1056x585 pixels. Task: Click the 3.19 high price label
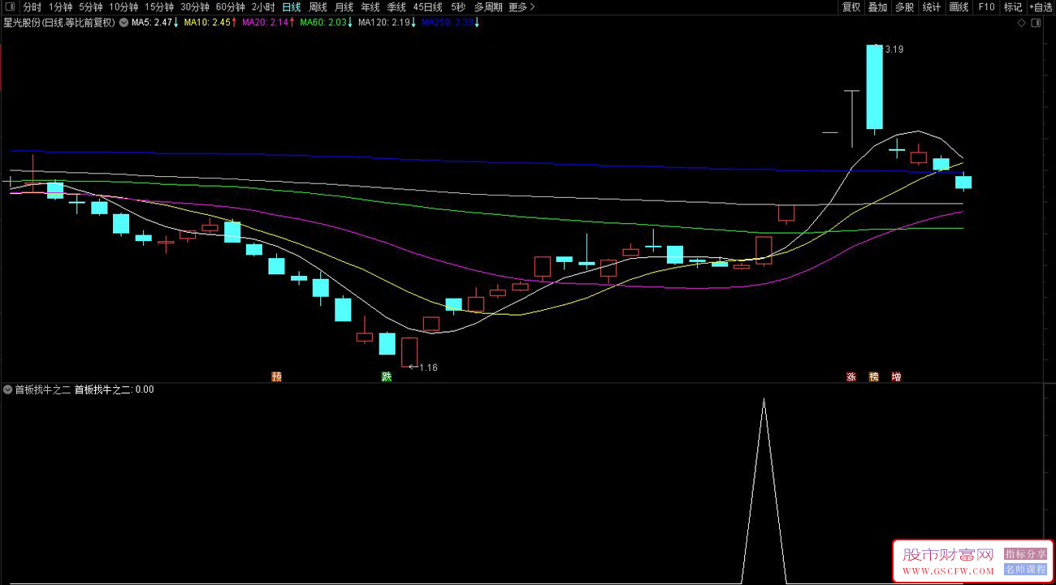(894, 49)
